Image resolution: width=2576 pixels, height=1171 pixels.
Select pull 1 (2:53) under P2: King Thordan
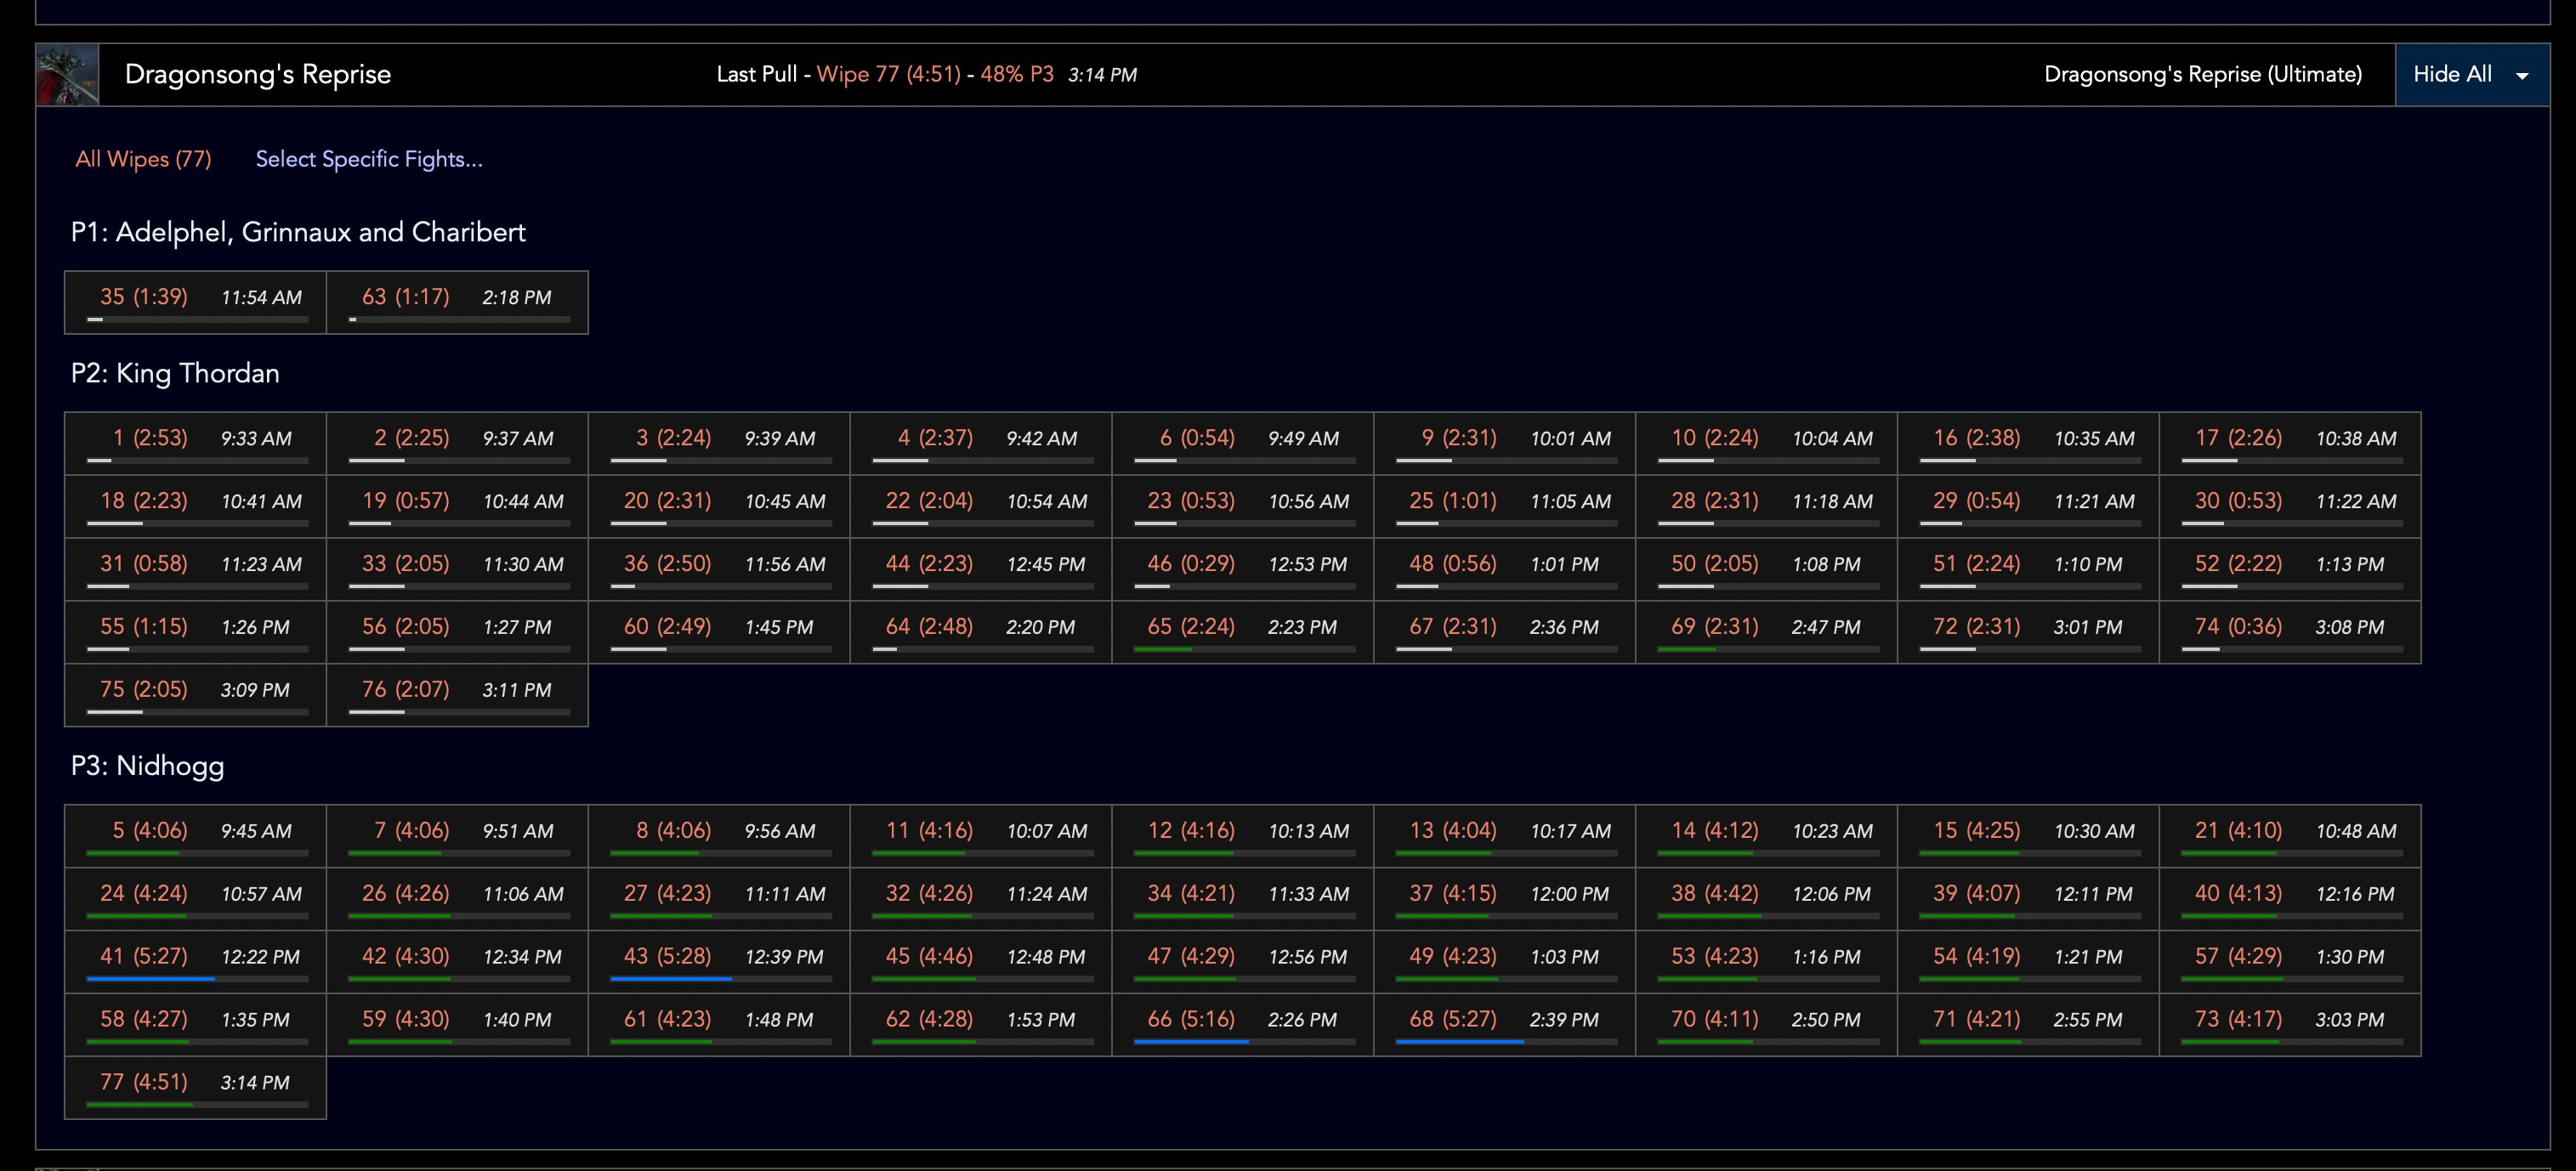point(148,438)
